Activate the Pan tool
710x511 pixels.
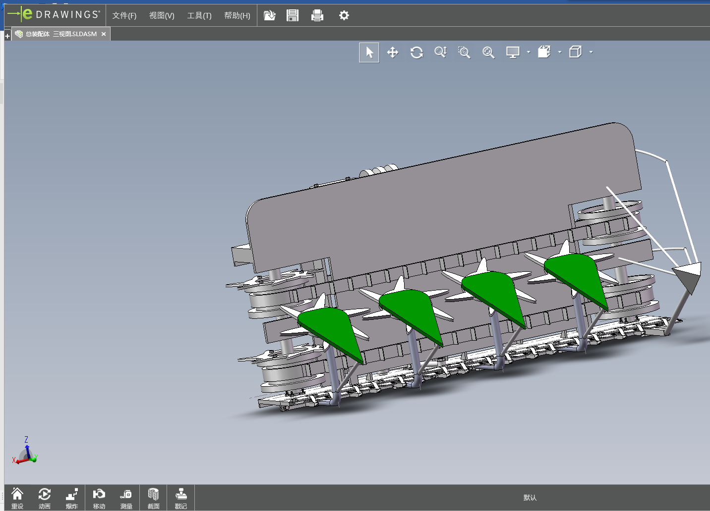(393, 52)
